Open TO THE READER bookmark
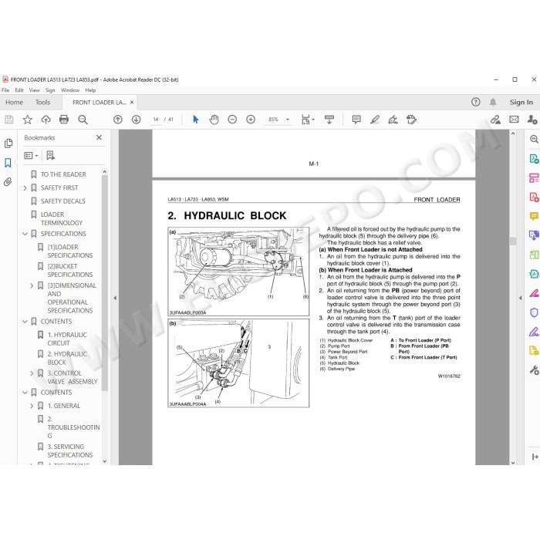 (63, 174)
